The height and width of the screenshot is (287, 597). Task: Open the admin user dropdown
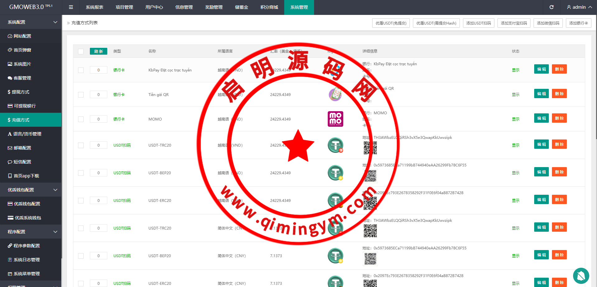[x=579, y=7]
